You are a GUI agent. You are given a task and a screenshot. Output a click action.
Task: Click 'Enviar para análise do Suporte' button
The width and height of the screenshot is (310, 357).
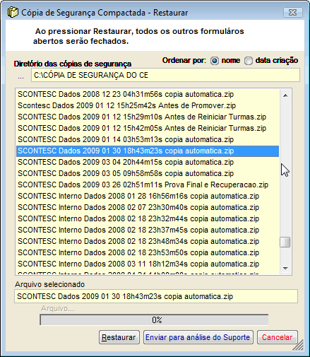[x=198, y=337]
